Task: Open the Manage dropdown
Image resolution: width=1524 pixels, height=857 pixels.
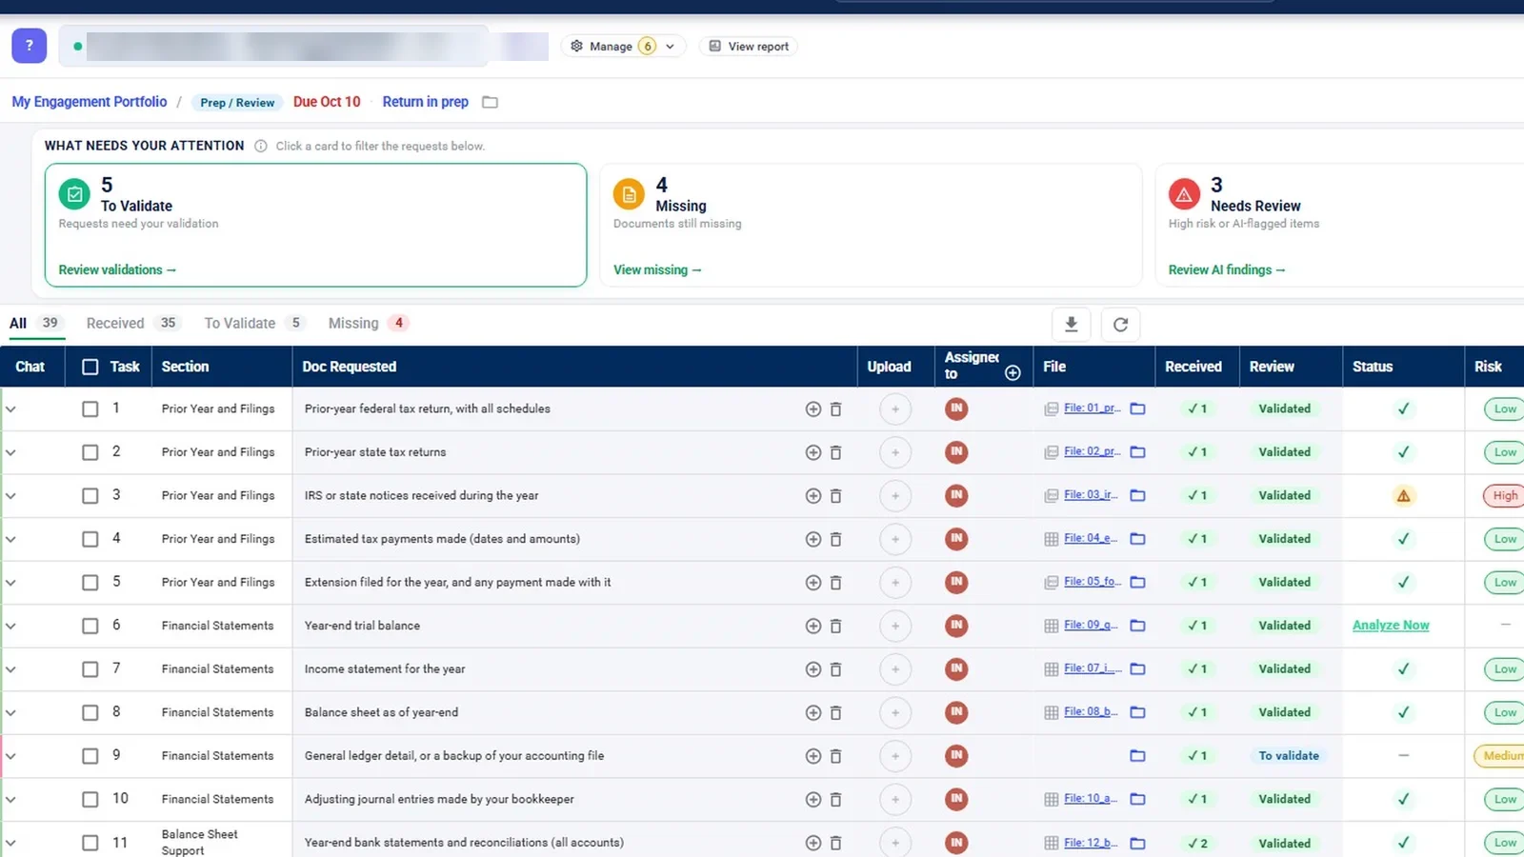Action: pyautogui.click(x=623, y=47)
